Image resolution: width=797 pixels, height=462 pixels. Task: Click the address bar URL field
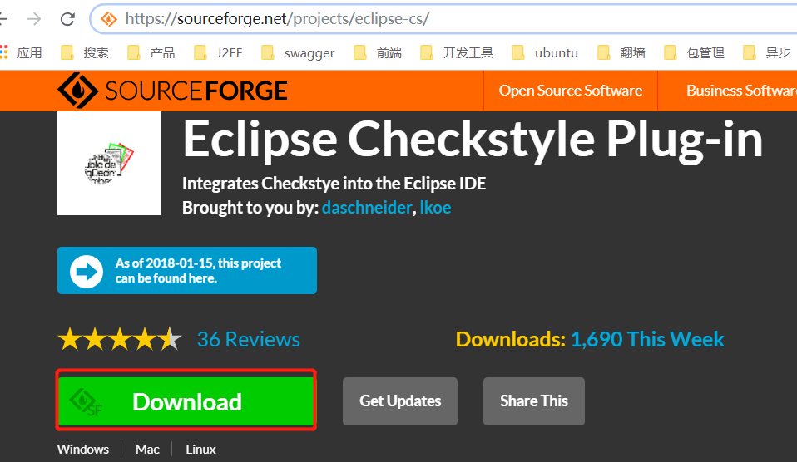[x=443, y=19]
